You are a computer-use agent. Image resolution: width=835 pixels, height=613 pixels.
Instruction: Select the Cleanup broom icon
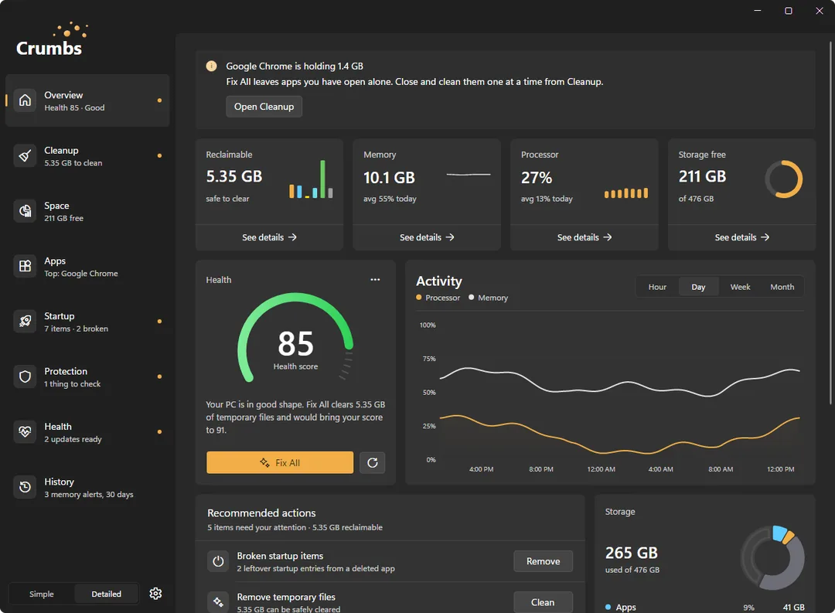pyautogui.click(x=25, y=155)
